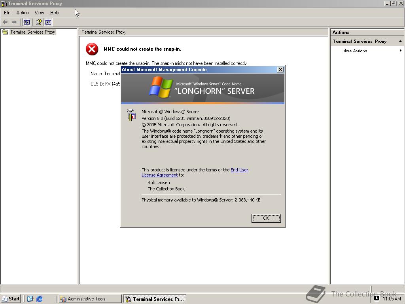Close the About Microsoft Management Console dialog

pyautogui.click(x=280, y=70)
